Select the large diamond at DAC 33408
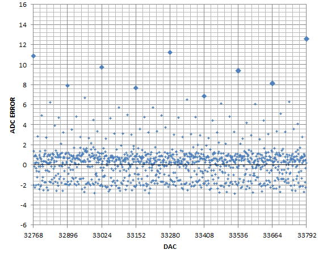 204,96
